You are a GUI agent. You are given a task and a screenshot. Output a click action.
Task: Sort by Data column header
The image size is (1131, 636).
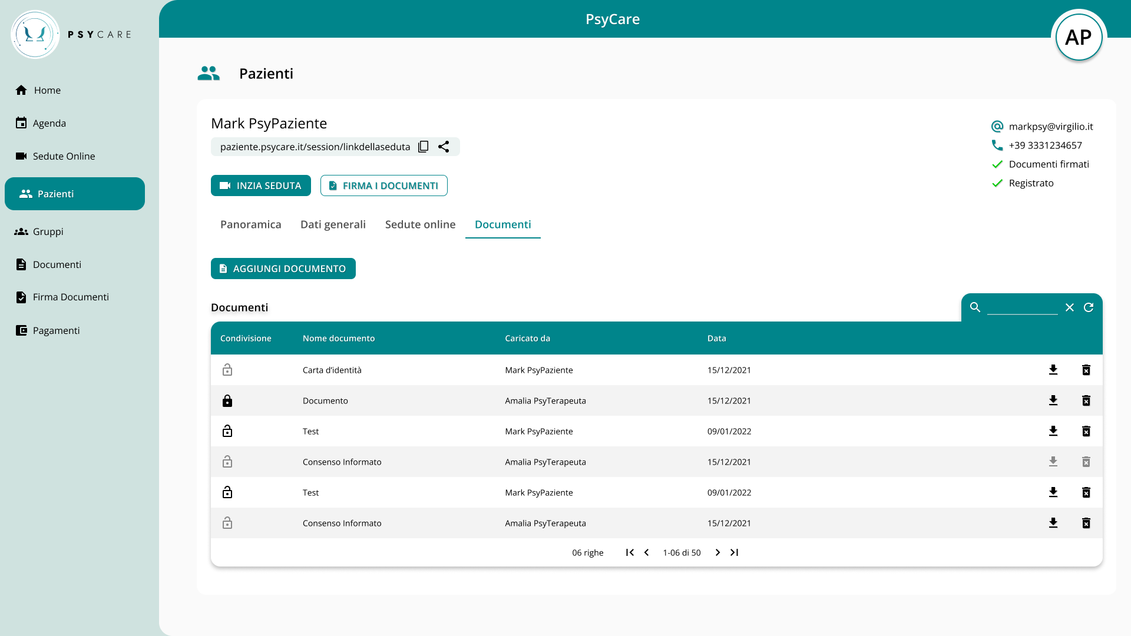717,338
